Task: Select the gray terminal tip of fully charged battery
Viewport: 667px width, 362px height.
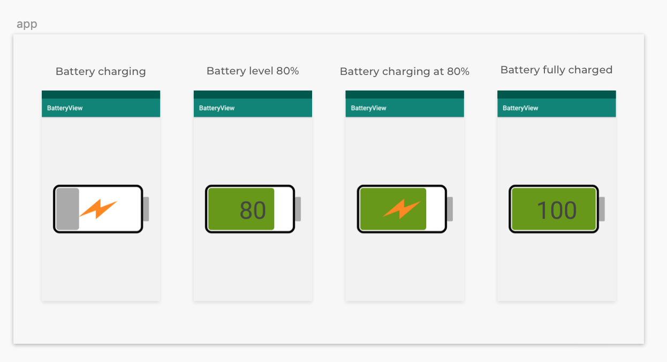Action: click(602, 209)
